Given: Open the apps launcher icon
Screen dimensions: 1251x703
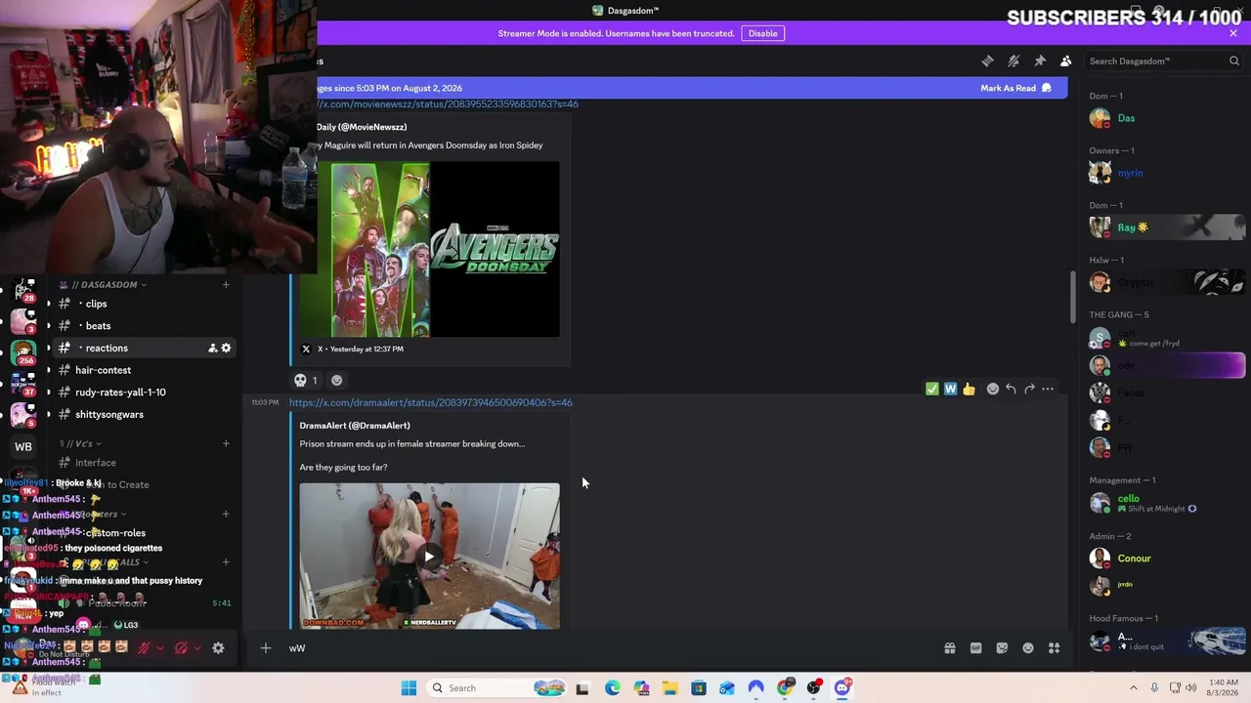Looking at the screenshot, I should click(x=1055, y=647).
